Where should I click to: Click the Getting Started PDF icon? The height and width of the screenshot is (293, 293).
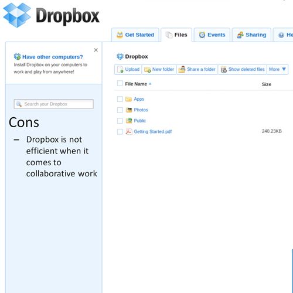129,131
